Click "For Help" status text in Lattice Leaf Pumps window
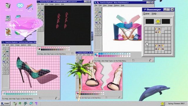 pyautogui.click(x=18, y=99)
